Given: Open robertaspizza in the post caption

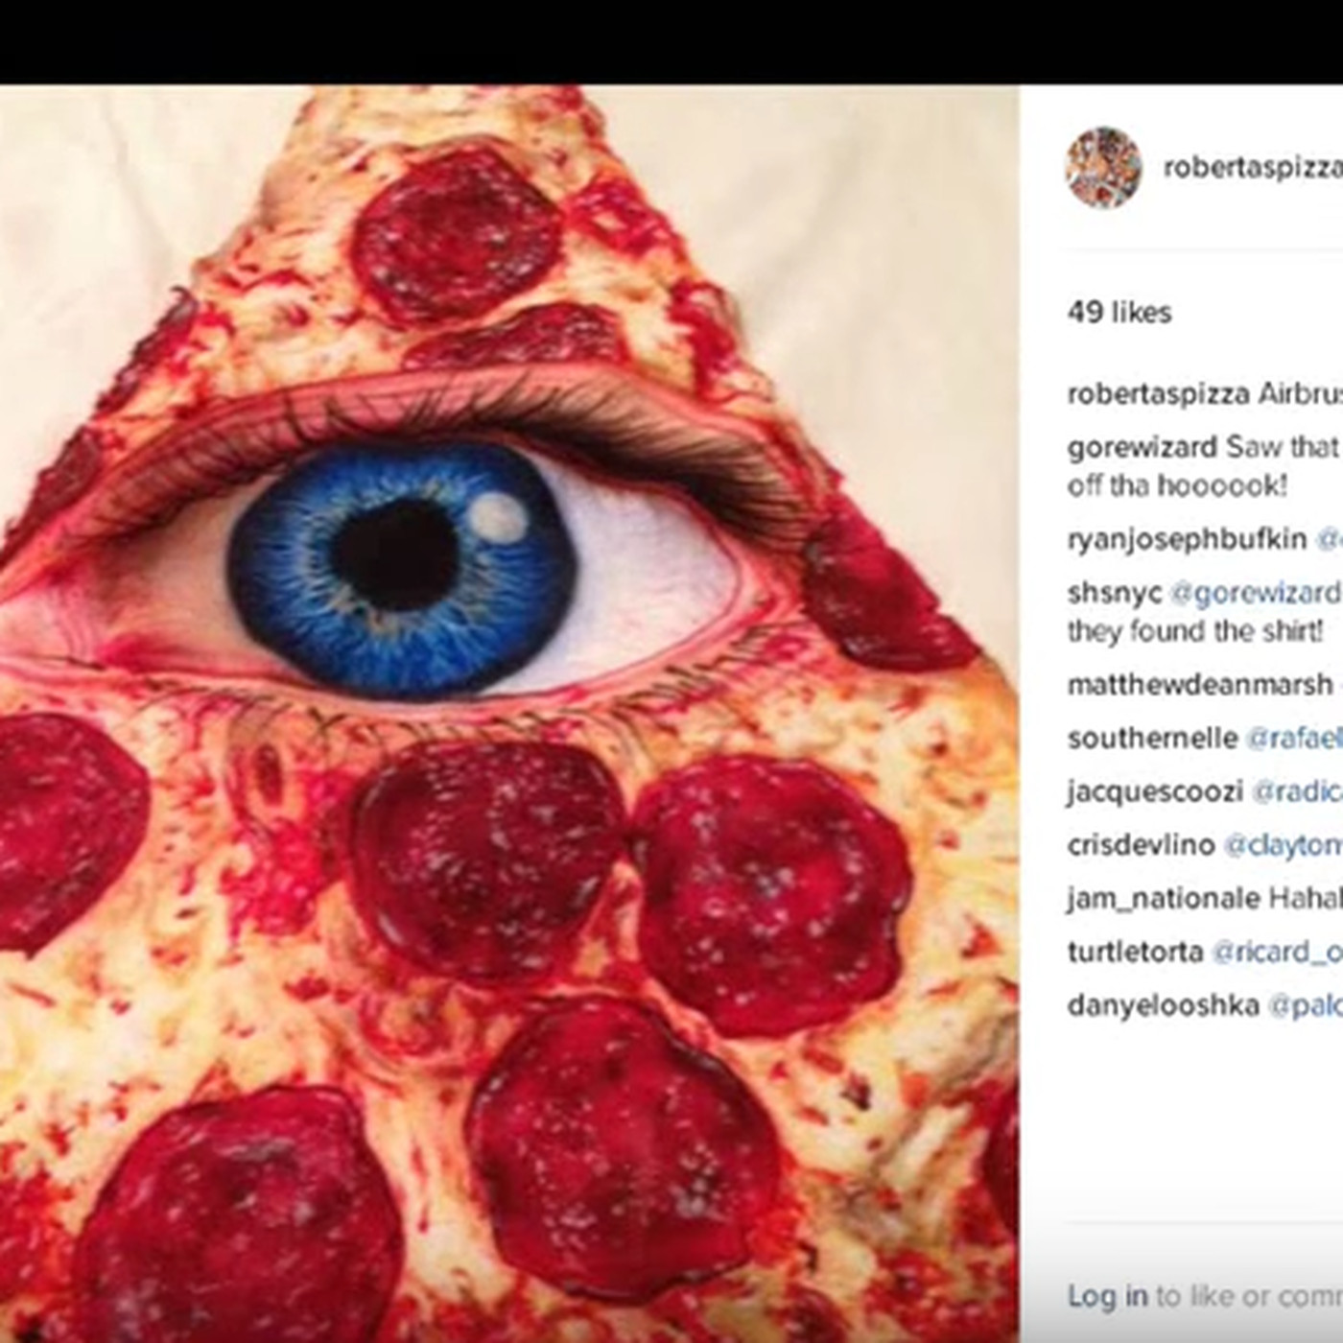Looking at the screenshot, I should (x=1158, y=395).
